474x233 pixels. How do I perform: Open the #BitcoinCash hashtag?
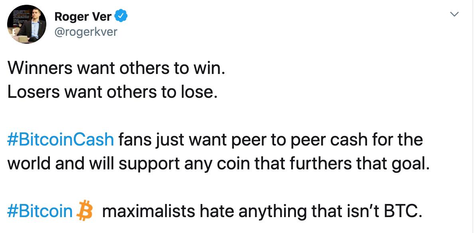click(60, 139)
